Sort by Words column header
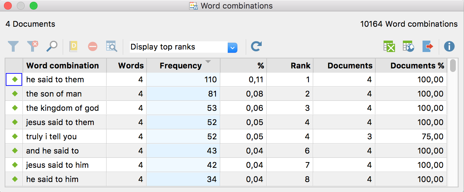Viewport: 464px width, 192px height. [127, 66]
